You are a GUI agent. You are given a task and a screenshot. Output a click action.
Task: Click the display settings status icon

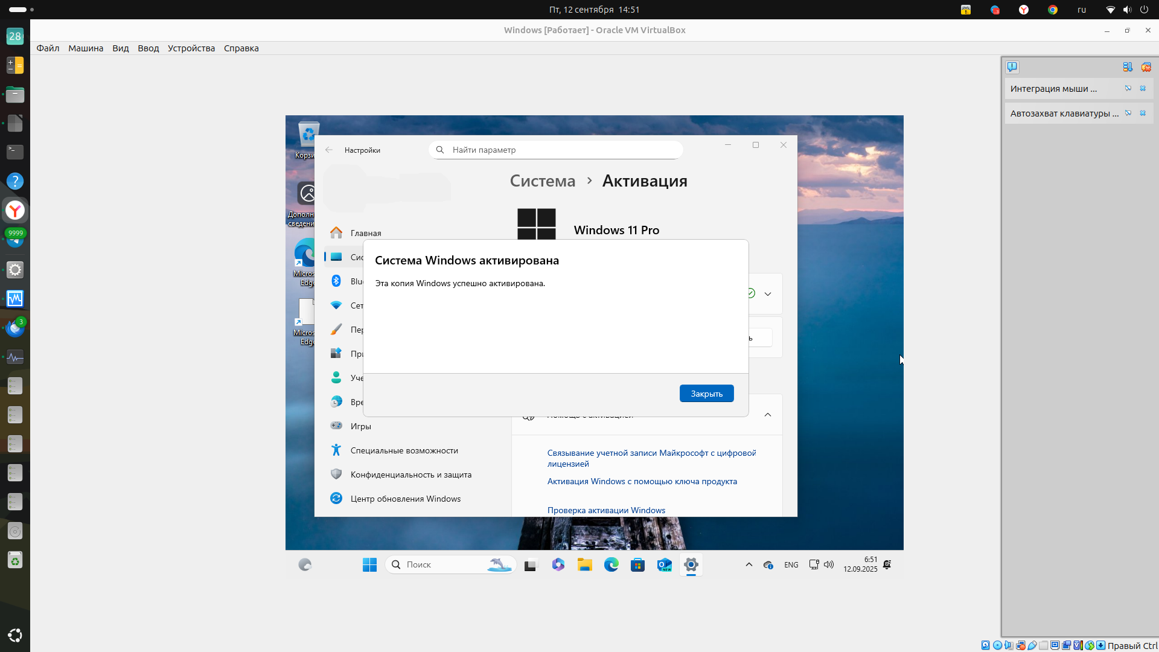point(1055,645)
